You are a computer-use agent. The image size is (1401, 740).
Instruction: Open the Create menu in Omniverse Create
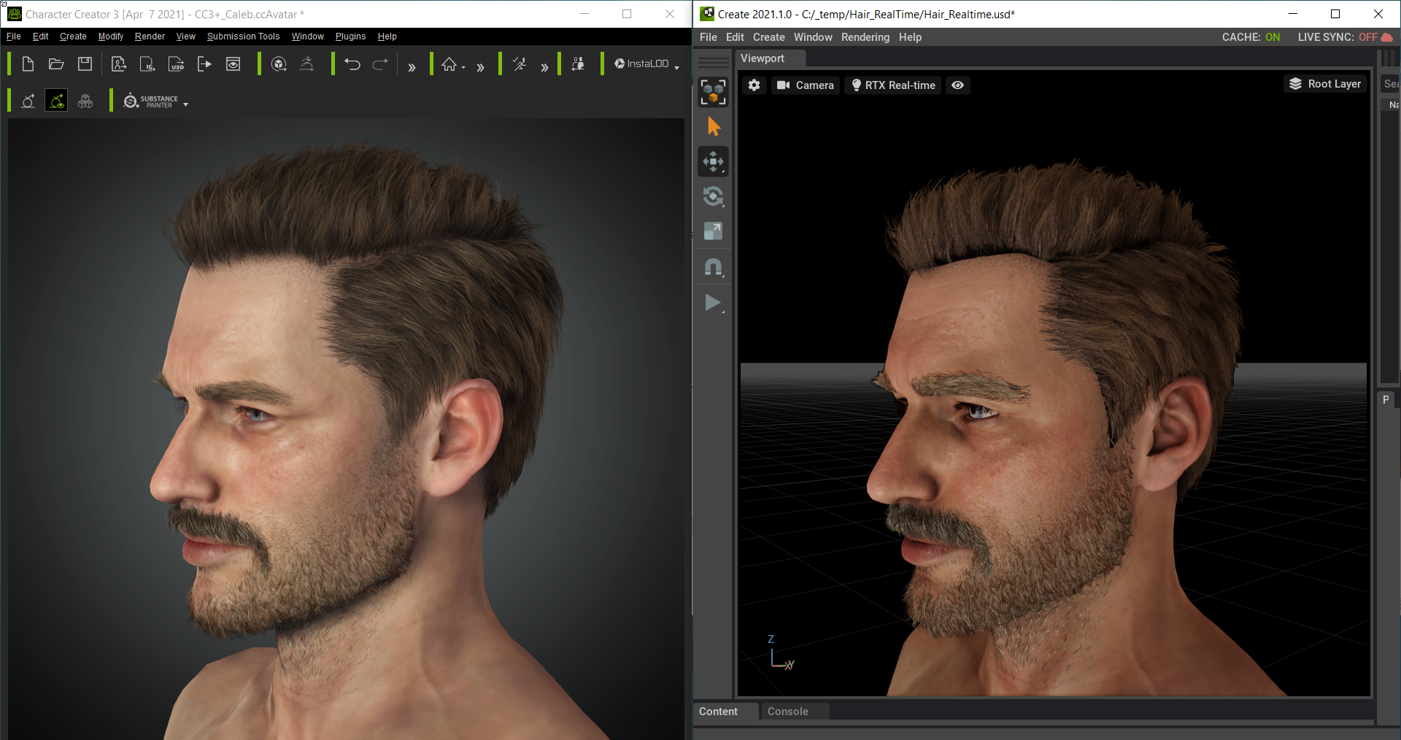(769, 37)
